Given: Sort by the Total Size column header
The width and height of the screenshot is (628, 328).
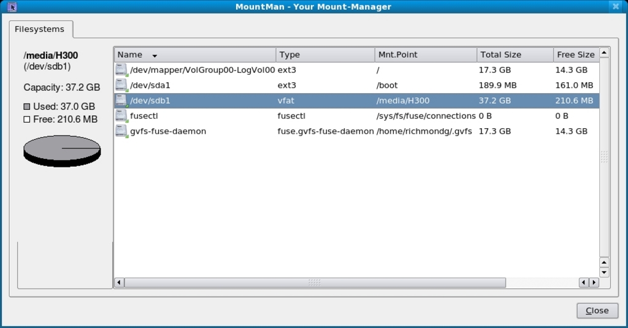Looking at the screenshot, I should pyautogui.click(x=515, y=55).
